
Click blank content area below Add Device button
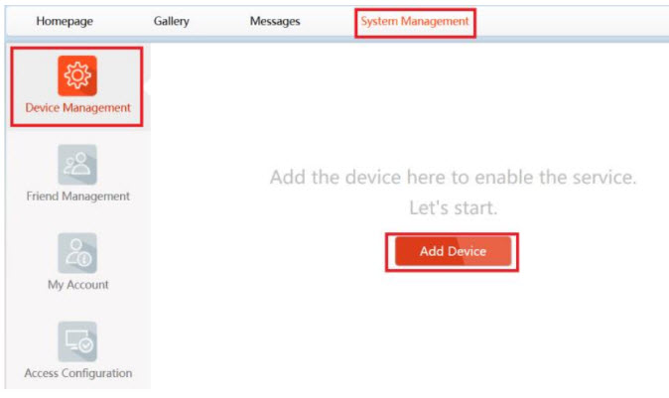[x=453, y=328]
